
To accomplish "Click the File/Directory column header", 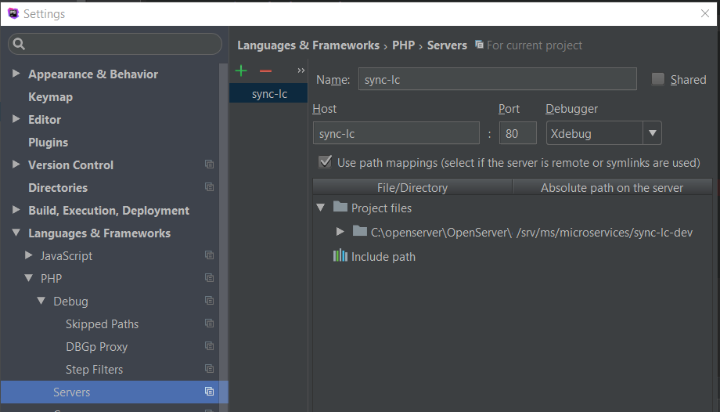I will pos(412,187).
